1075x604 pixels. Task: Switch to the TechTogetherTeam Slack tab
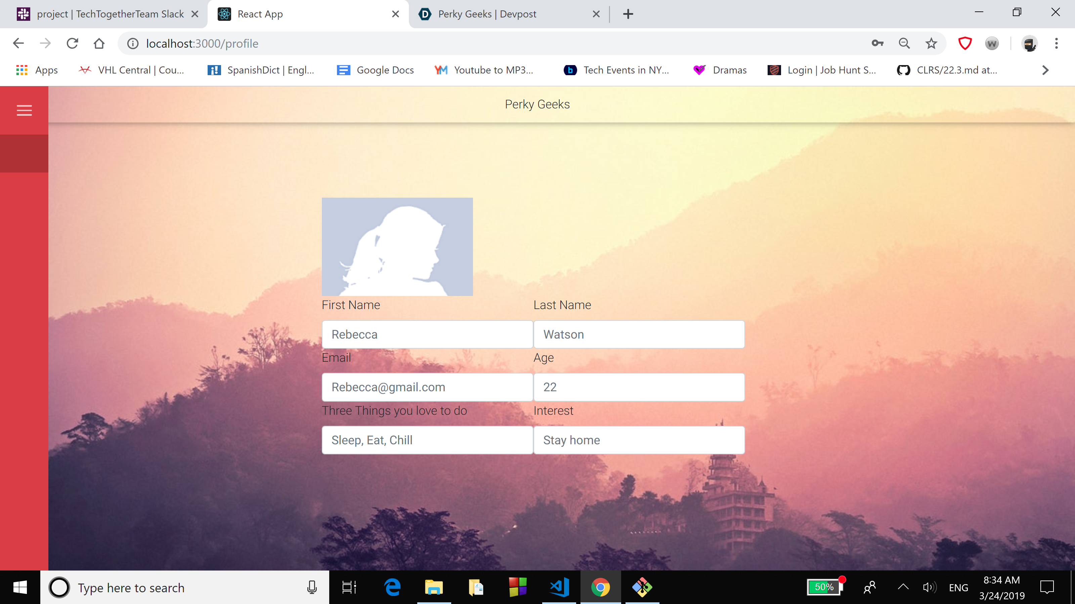110,14
